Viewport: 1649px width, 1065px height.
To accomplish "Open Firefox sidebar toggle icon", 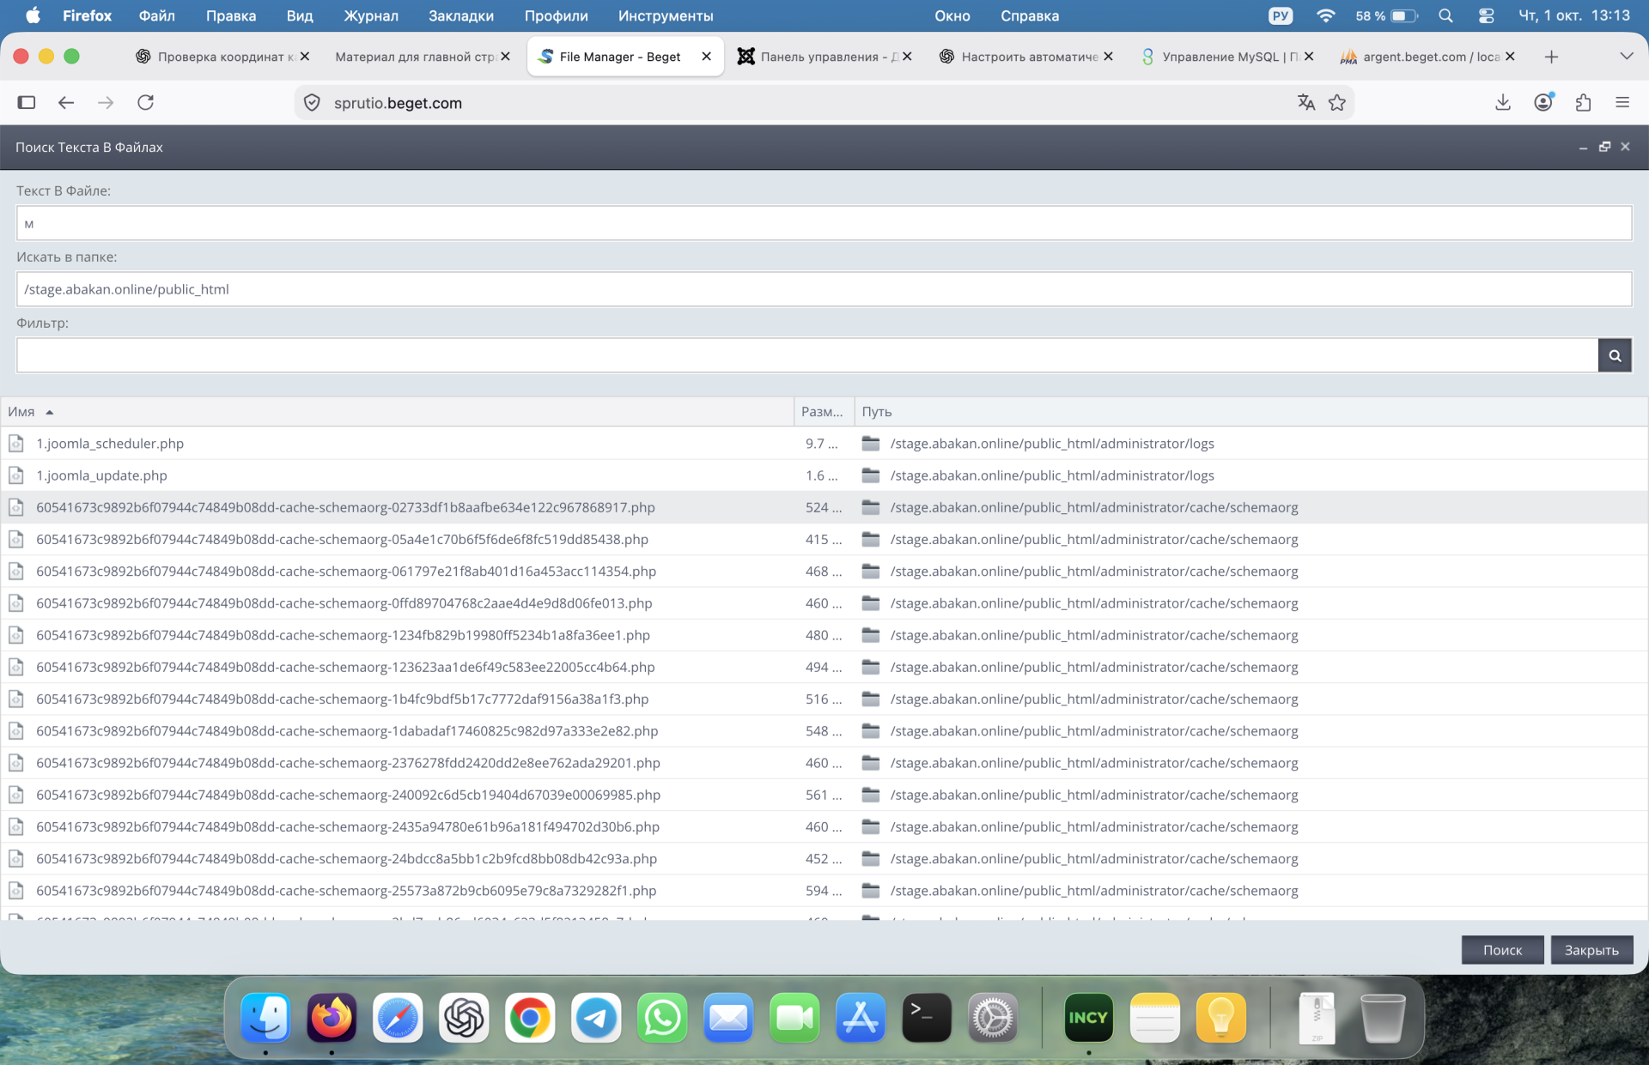I will 27,102.
